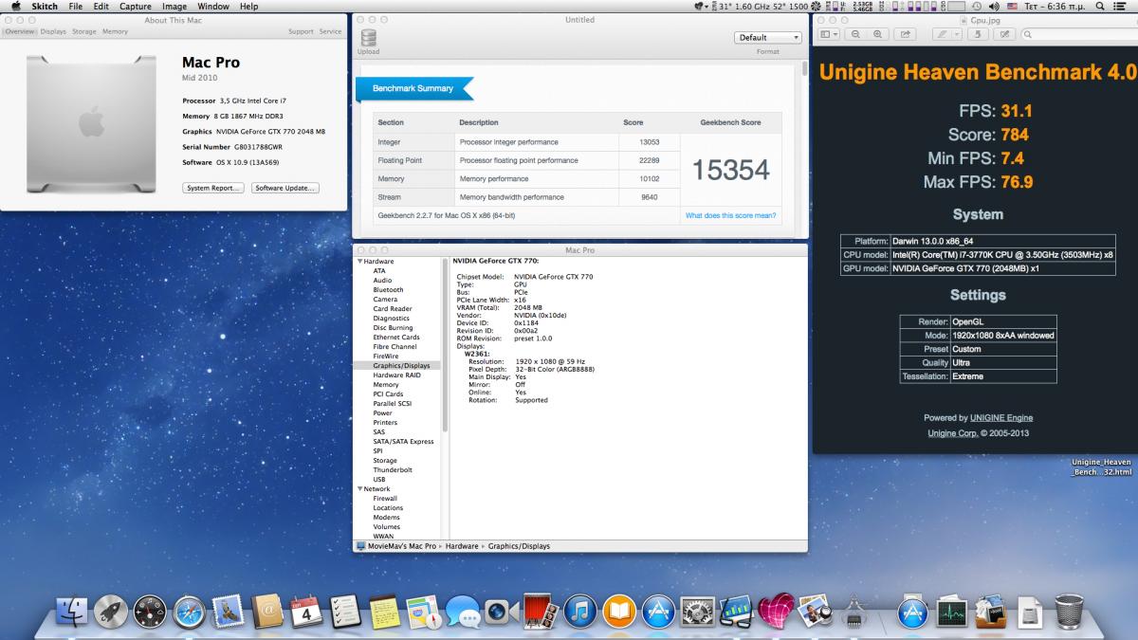Select Thunderbolt in the hardware list

(392, 470)
